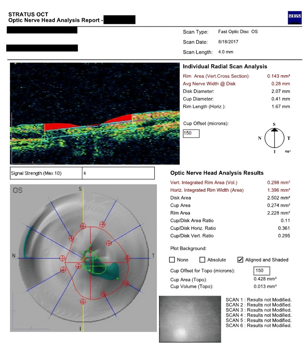Click the scan direction compass circle

[x=274, y=138]
